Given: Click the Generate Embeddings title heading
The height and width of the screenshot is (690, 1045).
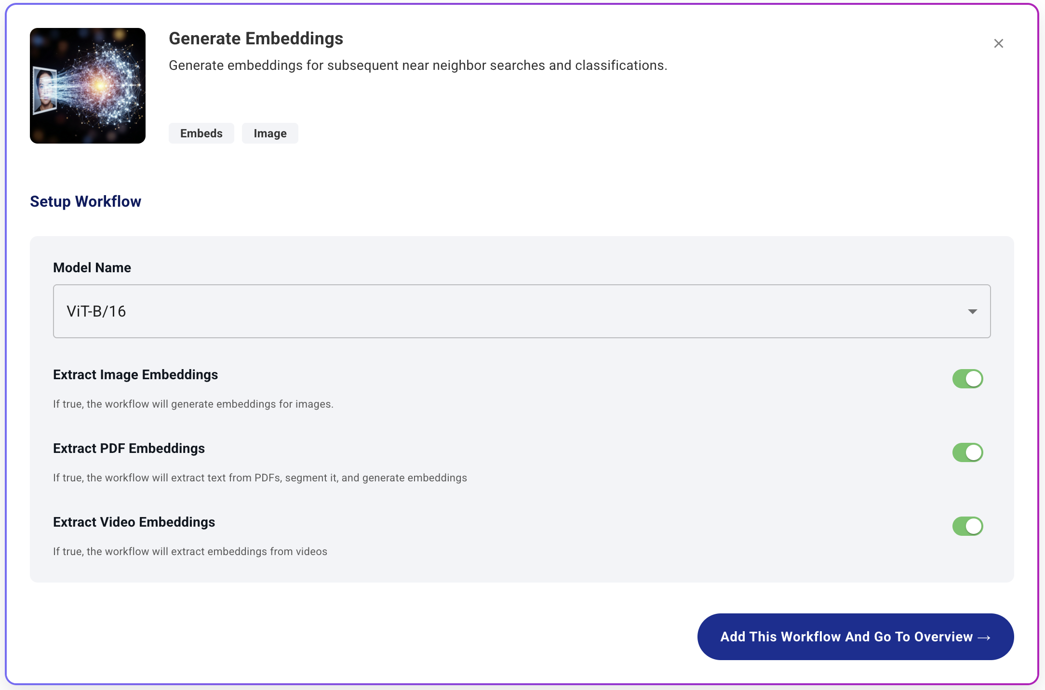Looking at the screenshot, I should coord(255,39).
